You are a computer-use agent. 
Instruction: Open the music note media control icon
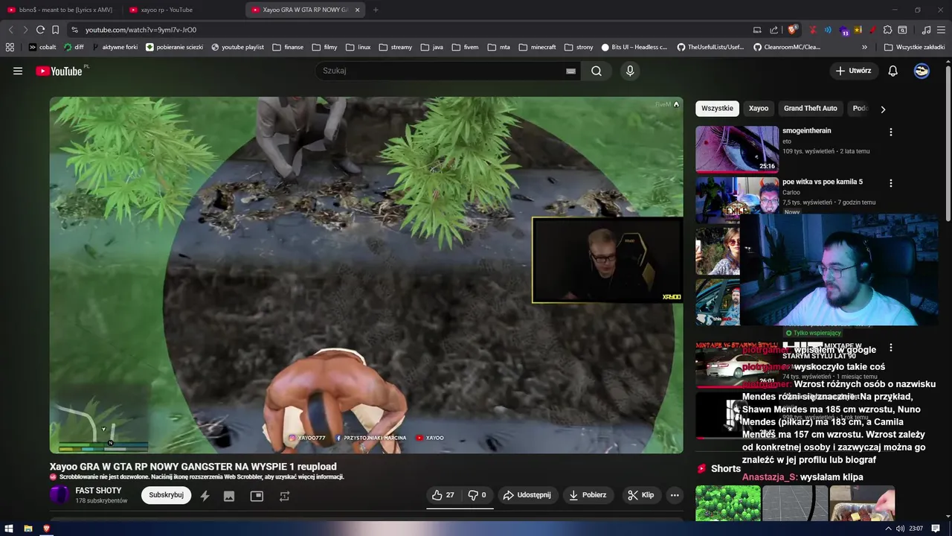click(926, 30)
